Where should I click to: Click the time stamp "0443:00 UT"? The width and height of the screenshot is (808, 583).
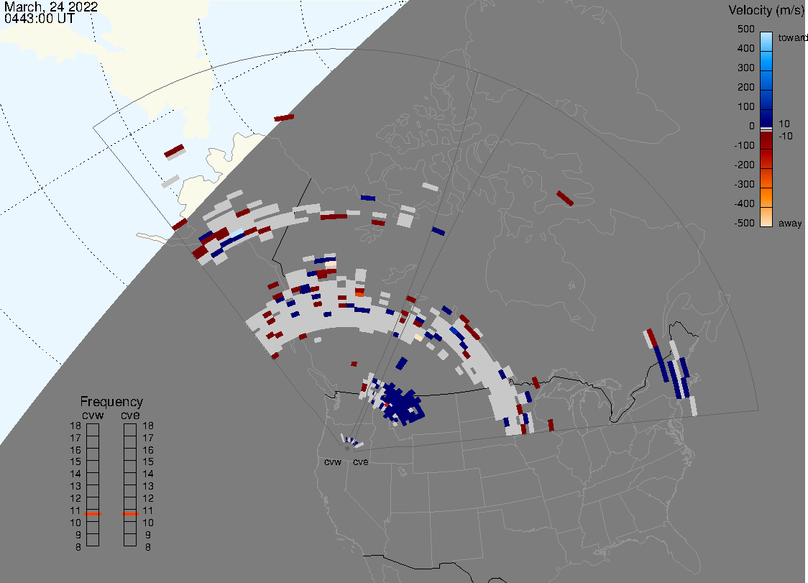[x=39, y=18]
